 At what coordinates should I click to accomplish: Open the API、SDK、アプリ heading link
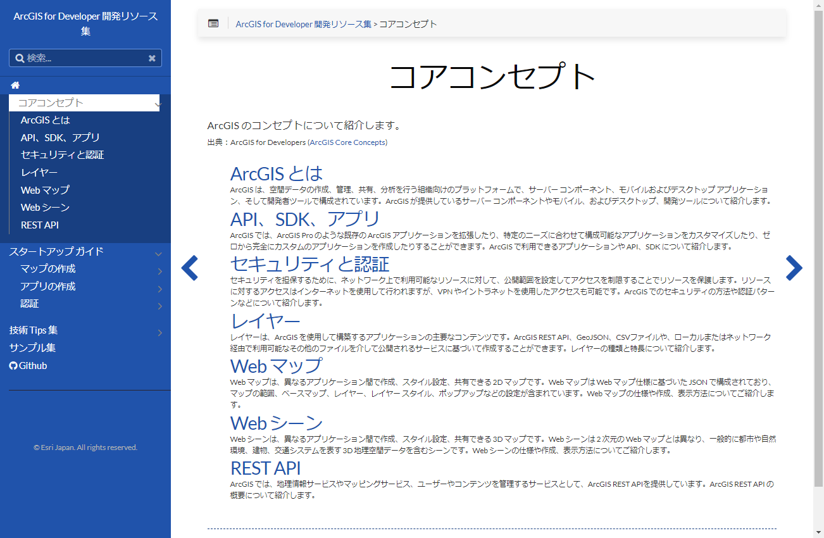(305, 219)
